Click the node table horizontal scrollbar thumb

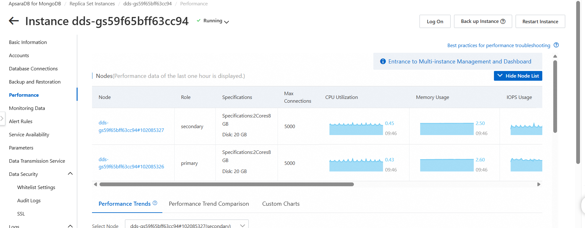(227, 184)
